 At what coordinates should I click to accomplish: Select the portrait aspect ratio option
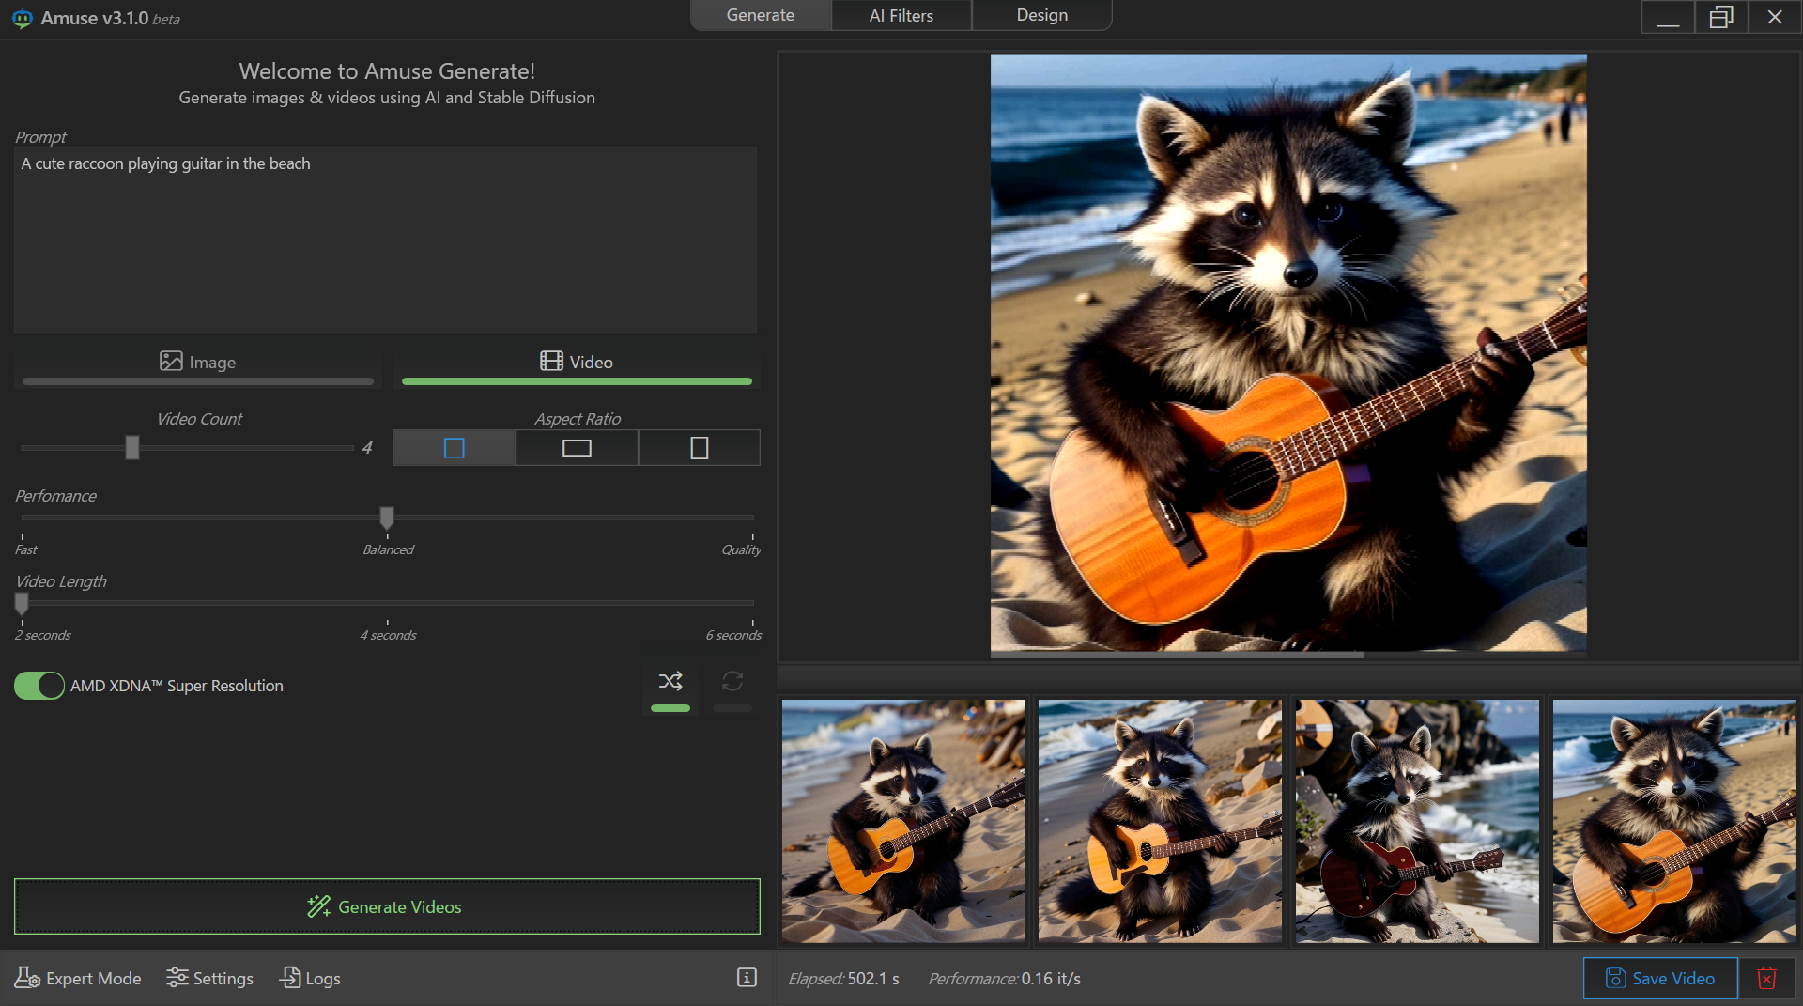click(699, 448)
